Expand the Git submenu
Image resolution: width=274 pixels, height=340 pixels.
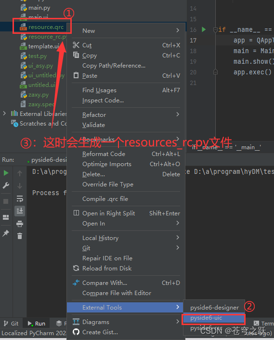click(x=178, y=248)
